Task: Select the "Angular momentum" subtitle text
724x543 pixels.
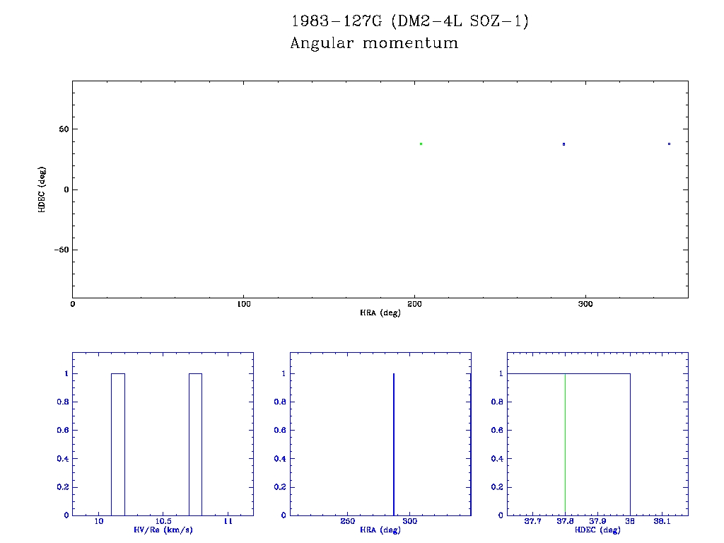Action: click(x=374, y=43)
